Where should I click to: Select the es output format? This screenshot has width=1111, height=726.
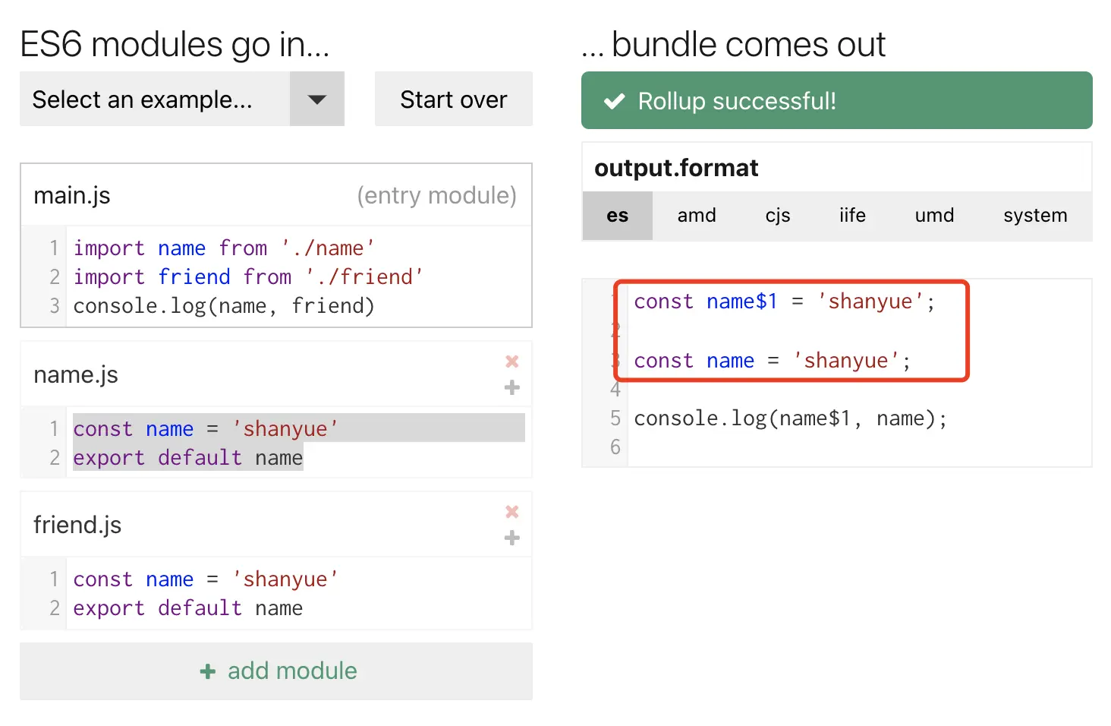pos(617,216)
